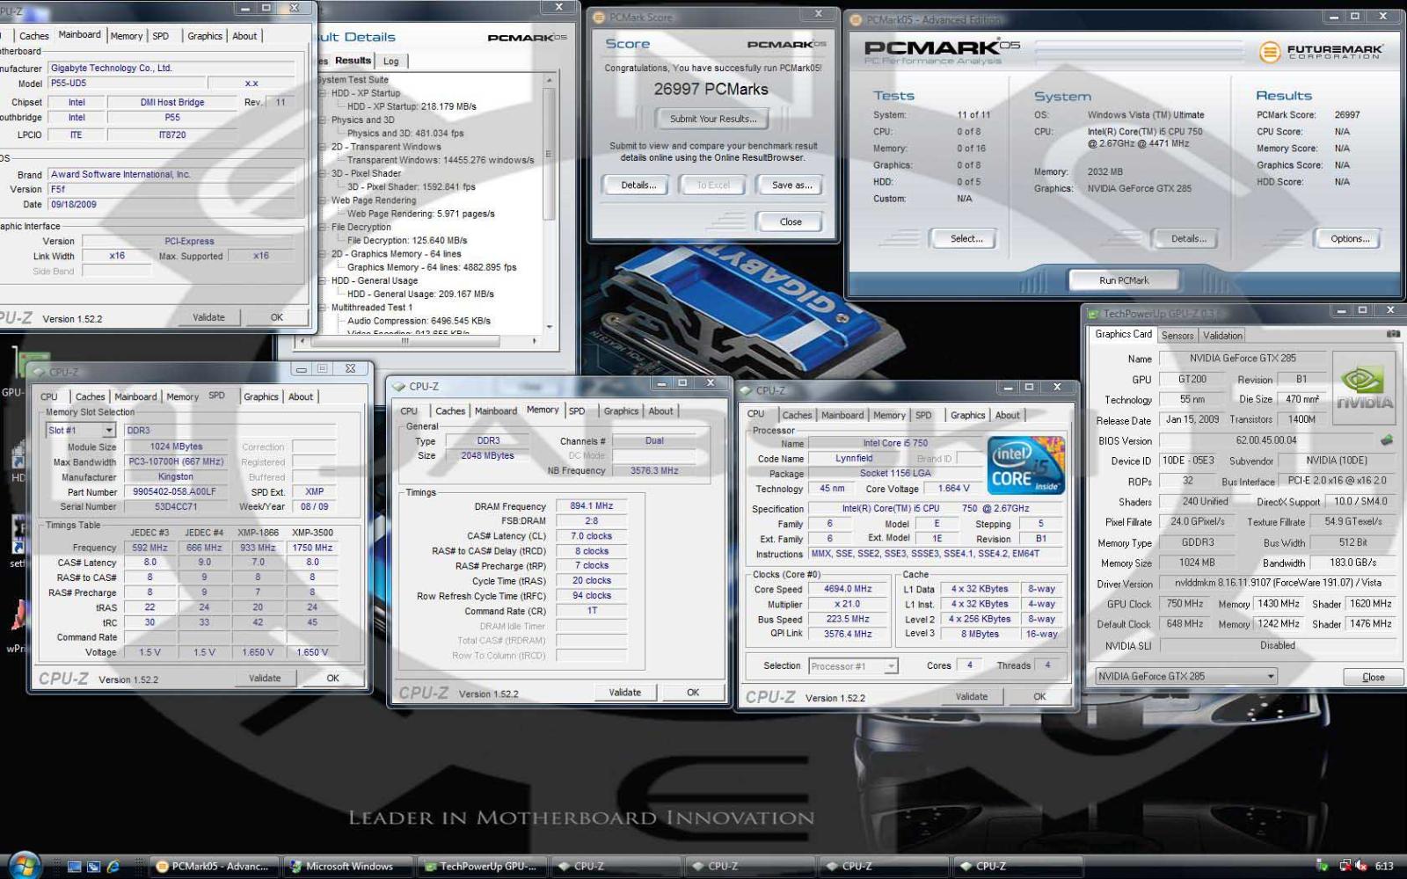1407x879 pixels.
Task: Click the TechPowerUp GPU-Z title bar icon
Action: click(x=1093, y=314)
